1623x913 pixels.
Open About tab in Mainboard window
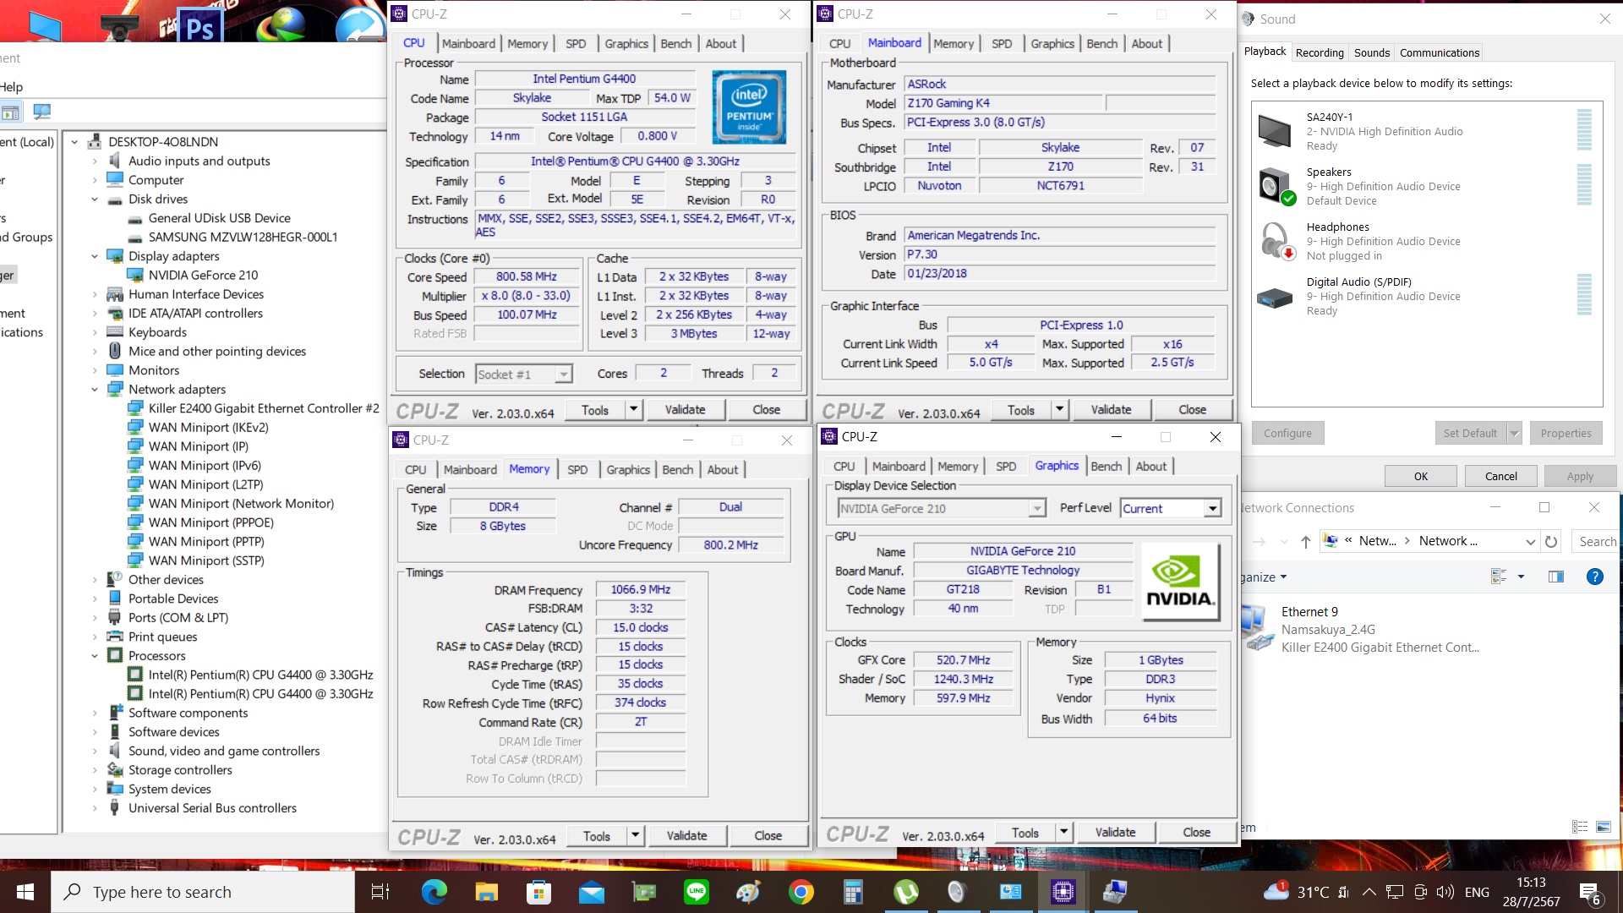(x=1146, y=44)
